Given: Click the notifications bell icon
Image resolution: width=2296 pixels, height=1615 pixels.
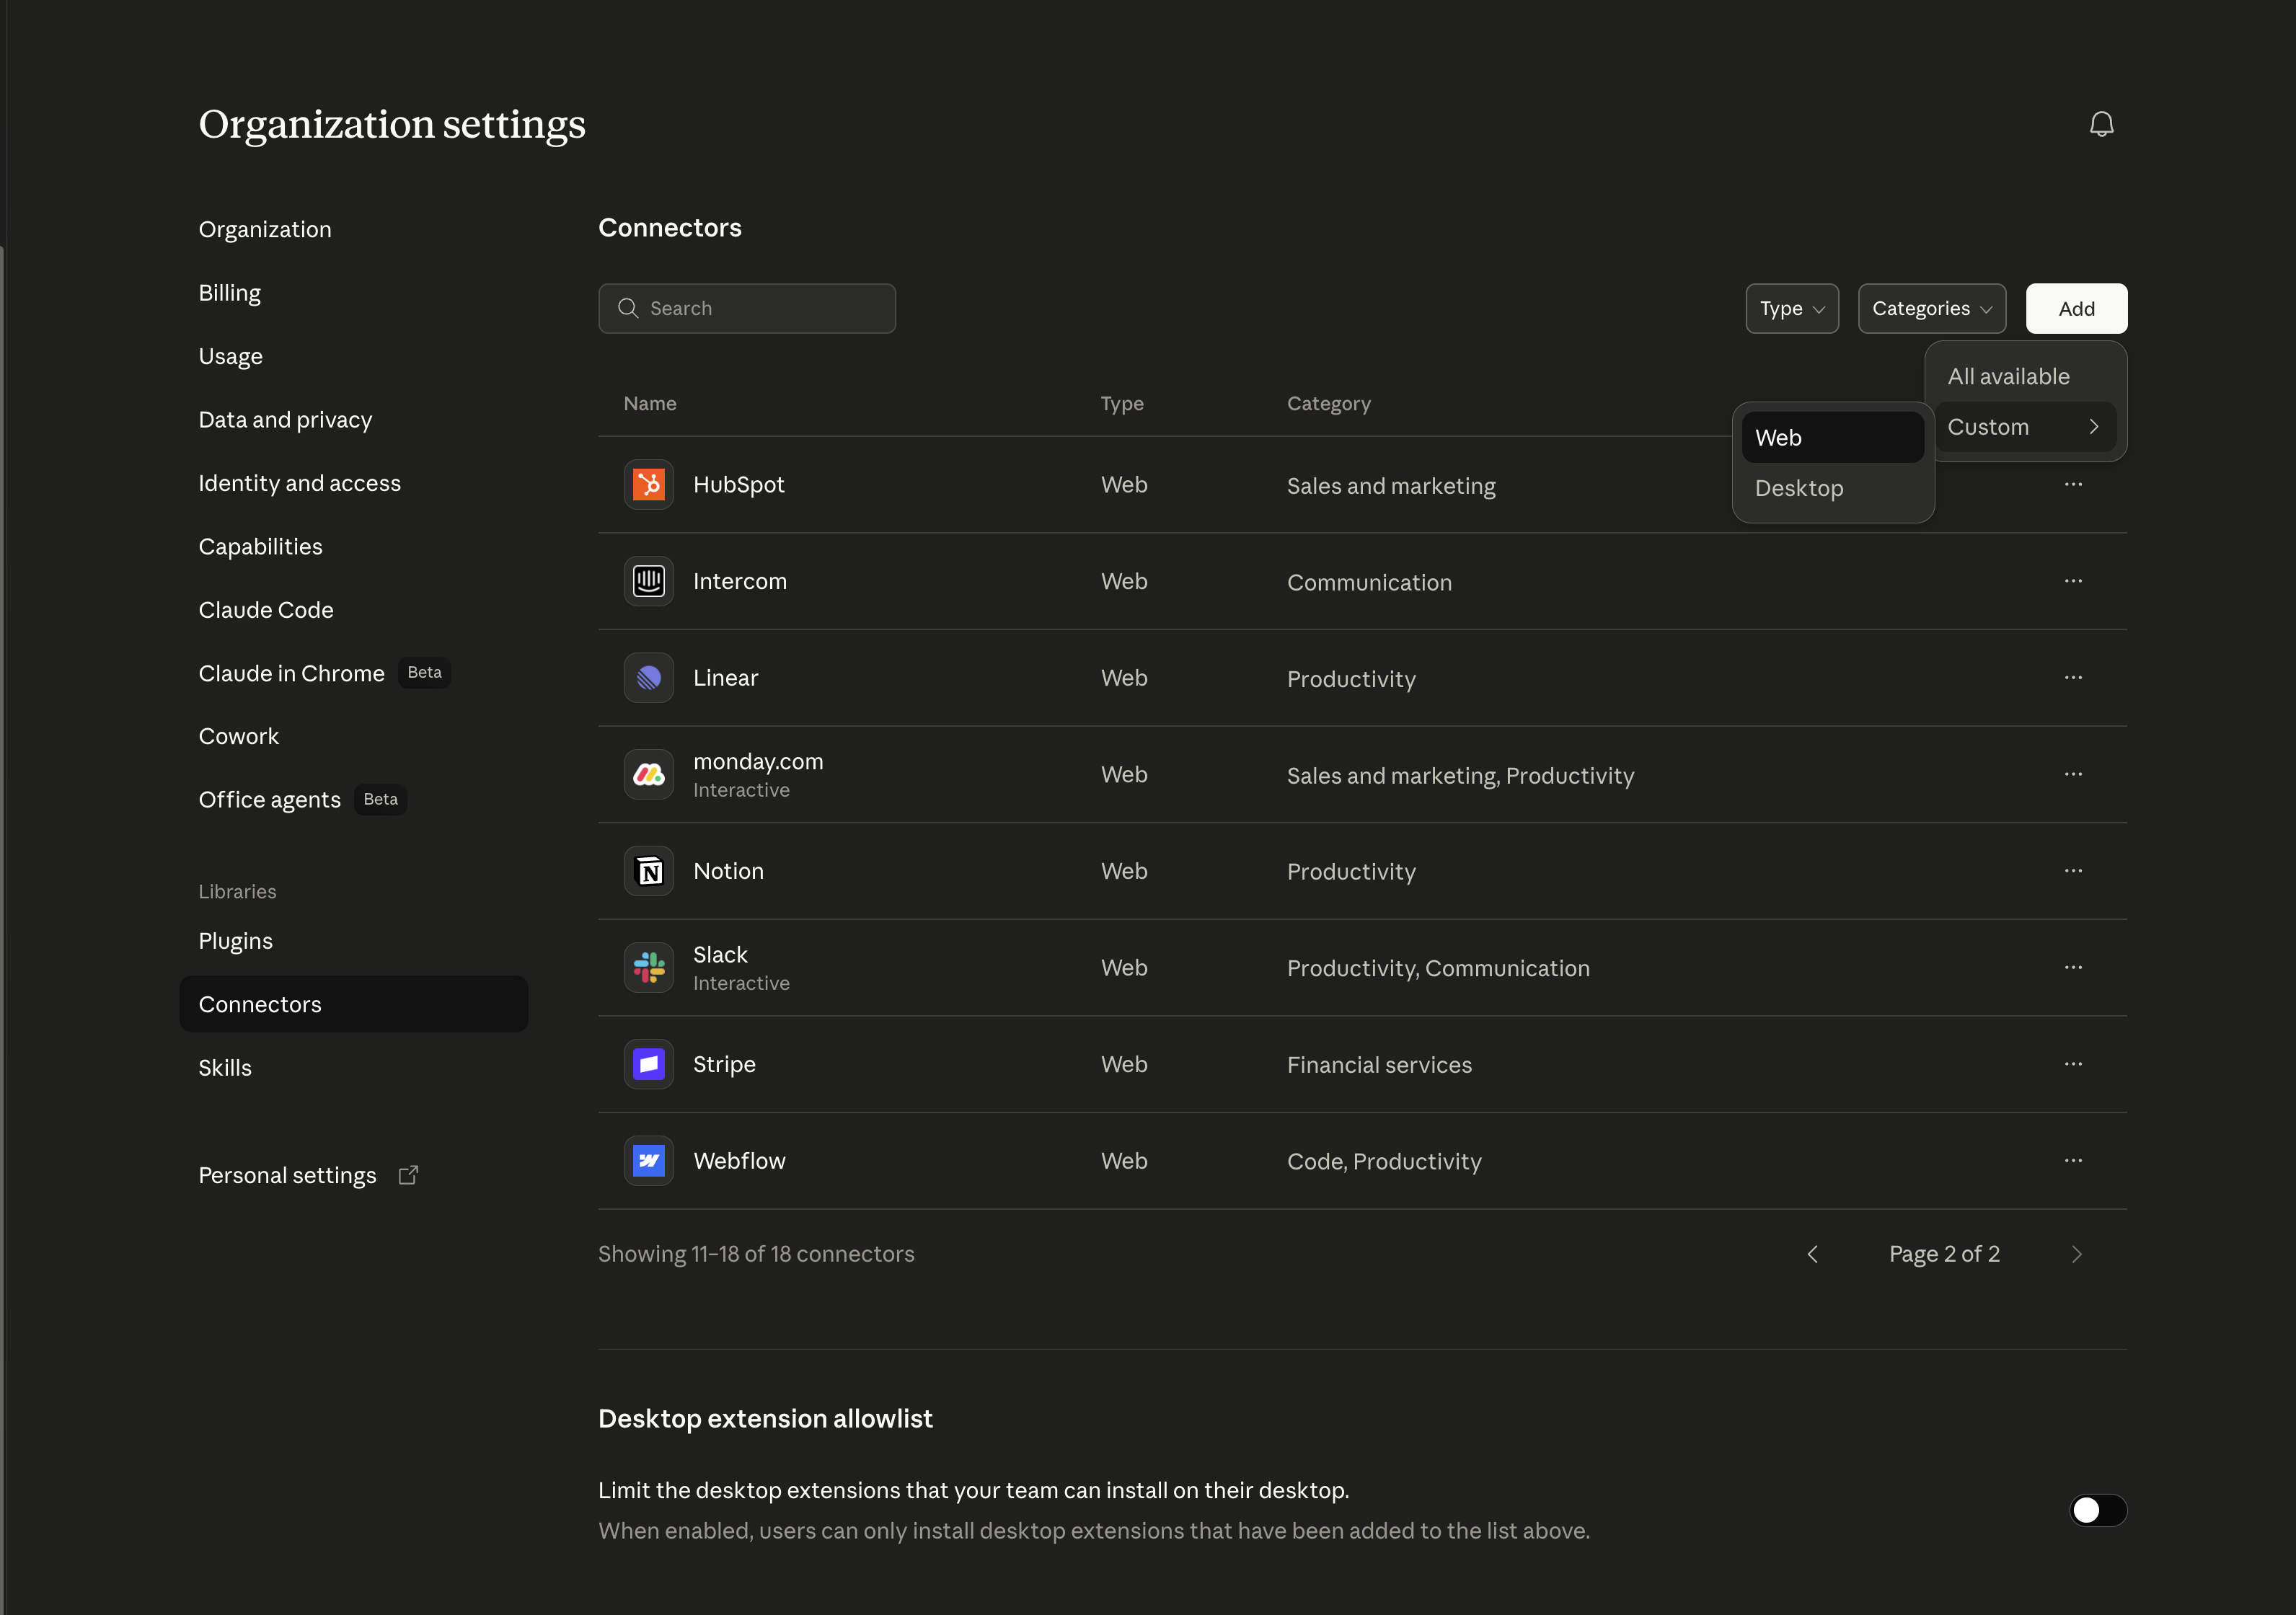Looking at the screenshot, I should 2101,124.
